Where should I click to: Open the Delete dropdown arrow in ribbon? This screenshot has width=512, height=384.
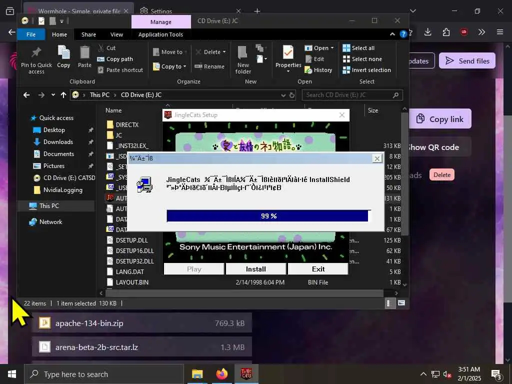[224, 52]
